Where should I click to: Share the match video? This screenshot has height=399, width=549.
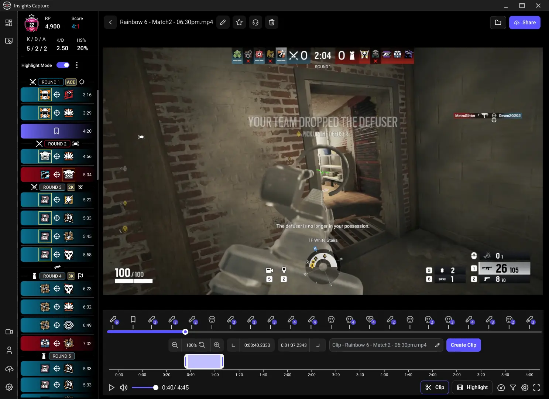(x=525, y=23)
